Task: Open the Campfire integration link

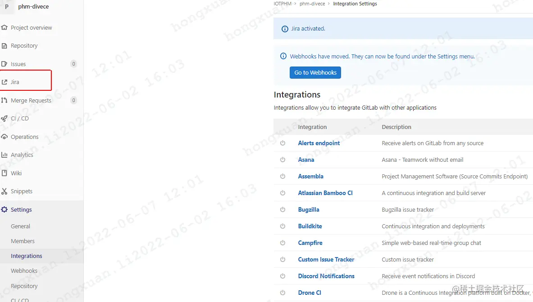Action: coord(310,243)
